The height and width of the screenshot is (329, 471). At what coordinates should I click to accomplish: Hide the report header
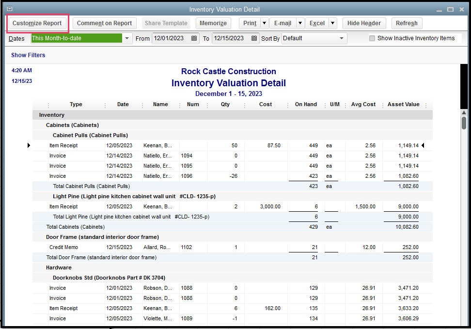click(x=364, y=23)
